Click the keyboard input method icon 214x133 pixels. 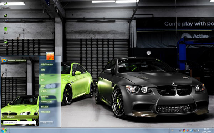pos(172,130)
